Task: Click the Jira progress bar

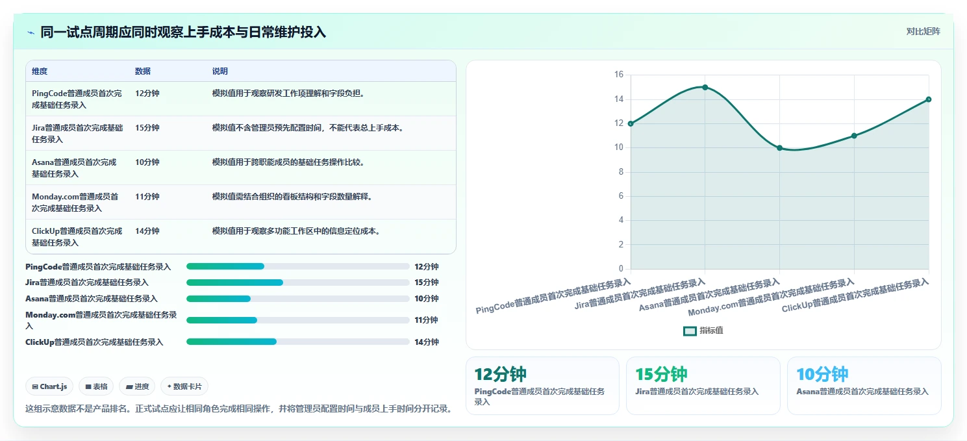Action: click(297, 283)
